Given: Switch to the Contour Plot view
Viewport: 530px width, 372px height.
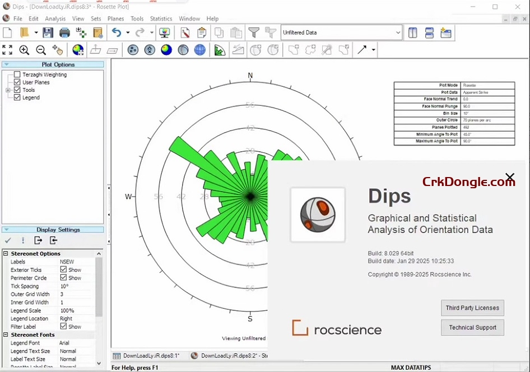Looking at the screenshot, I should coord(166,50).
